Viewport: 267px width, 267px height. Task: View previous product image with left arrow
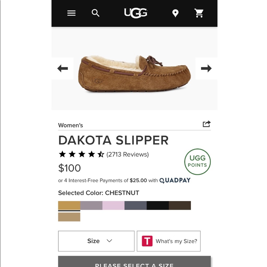[62, 68]
